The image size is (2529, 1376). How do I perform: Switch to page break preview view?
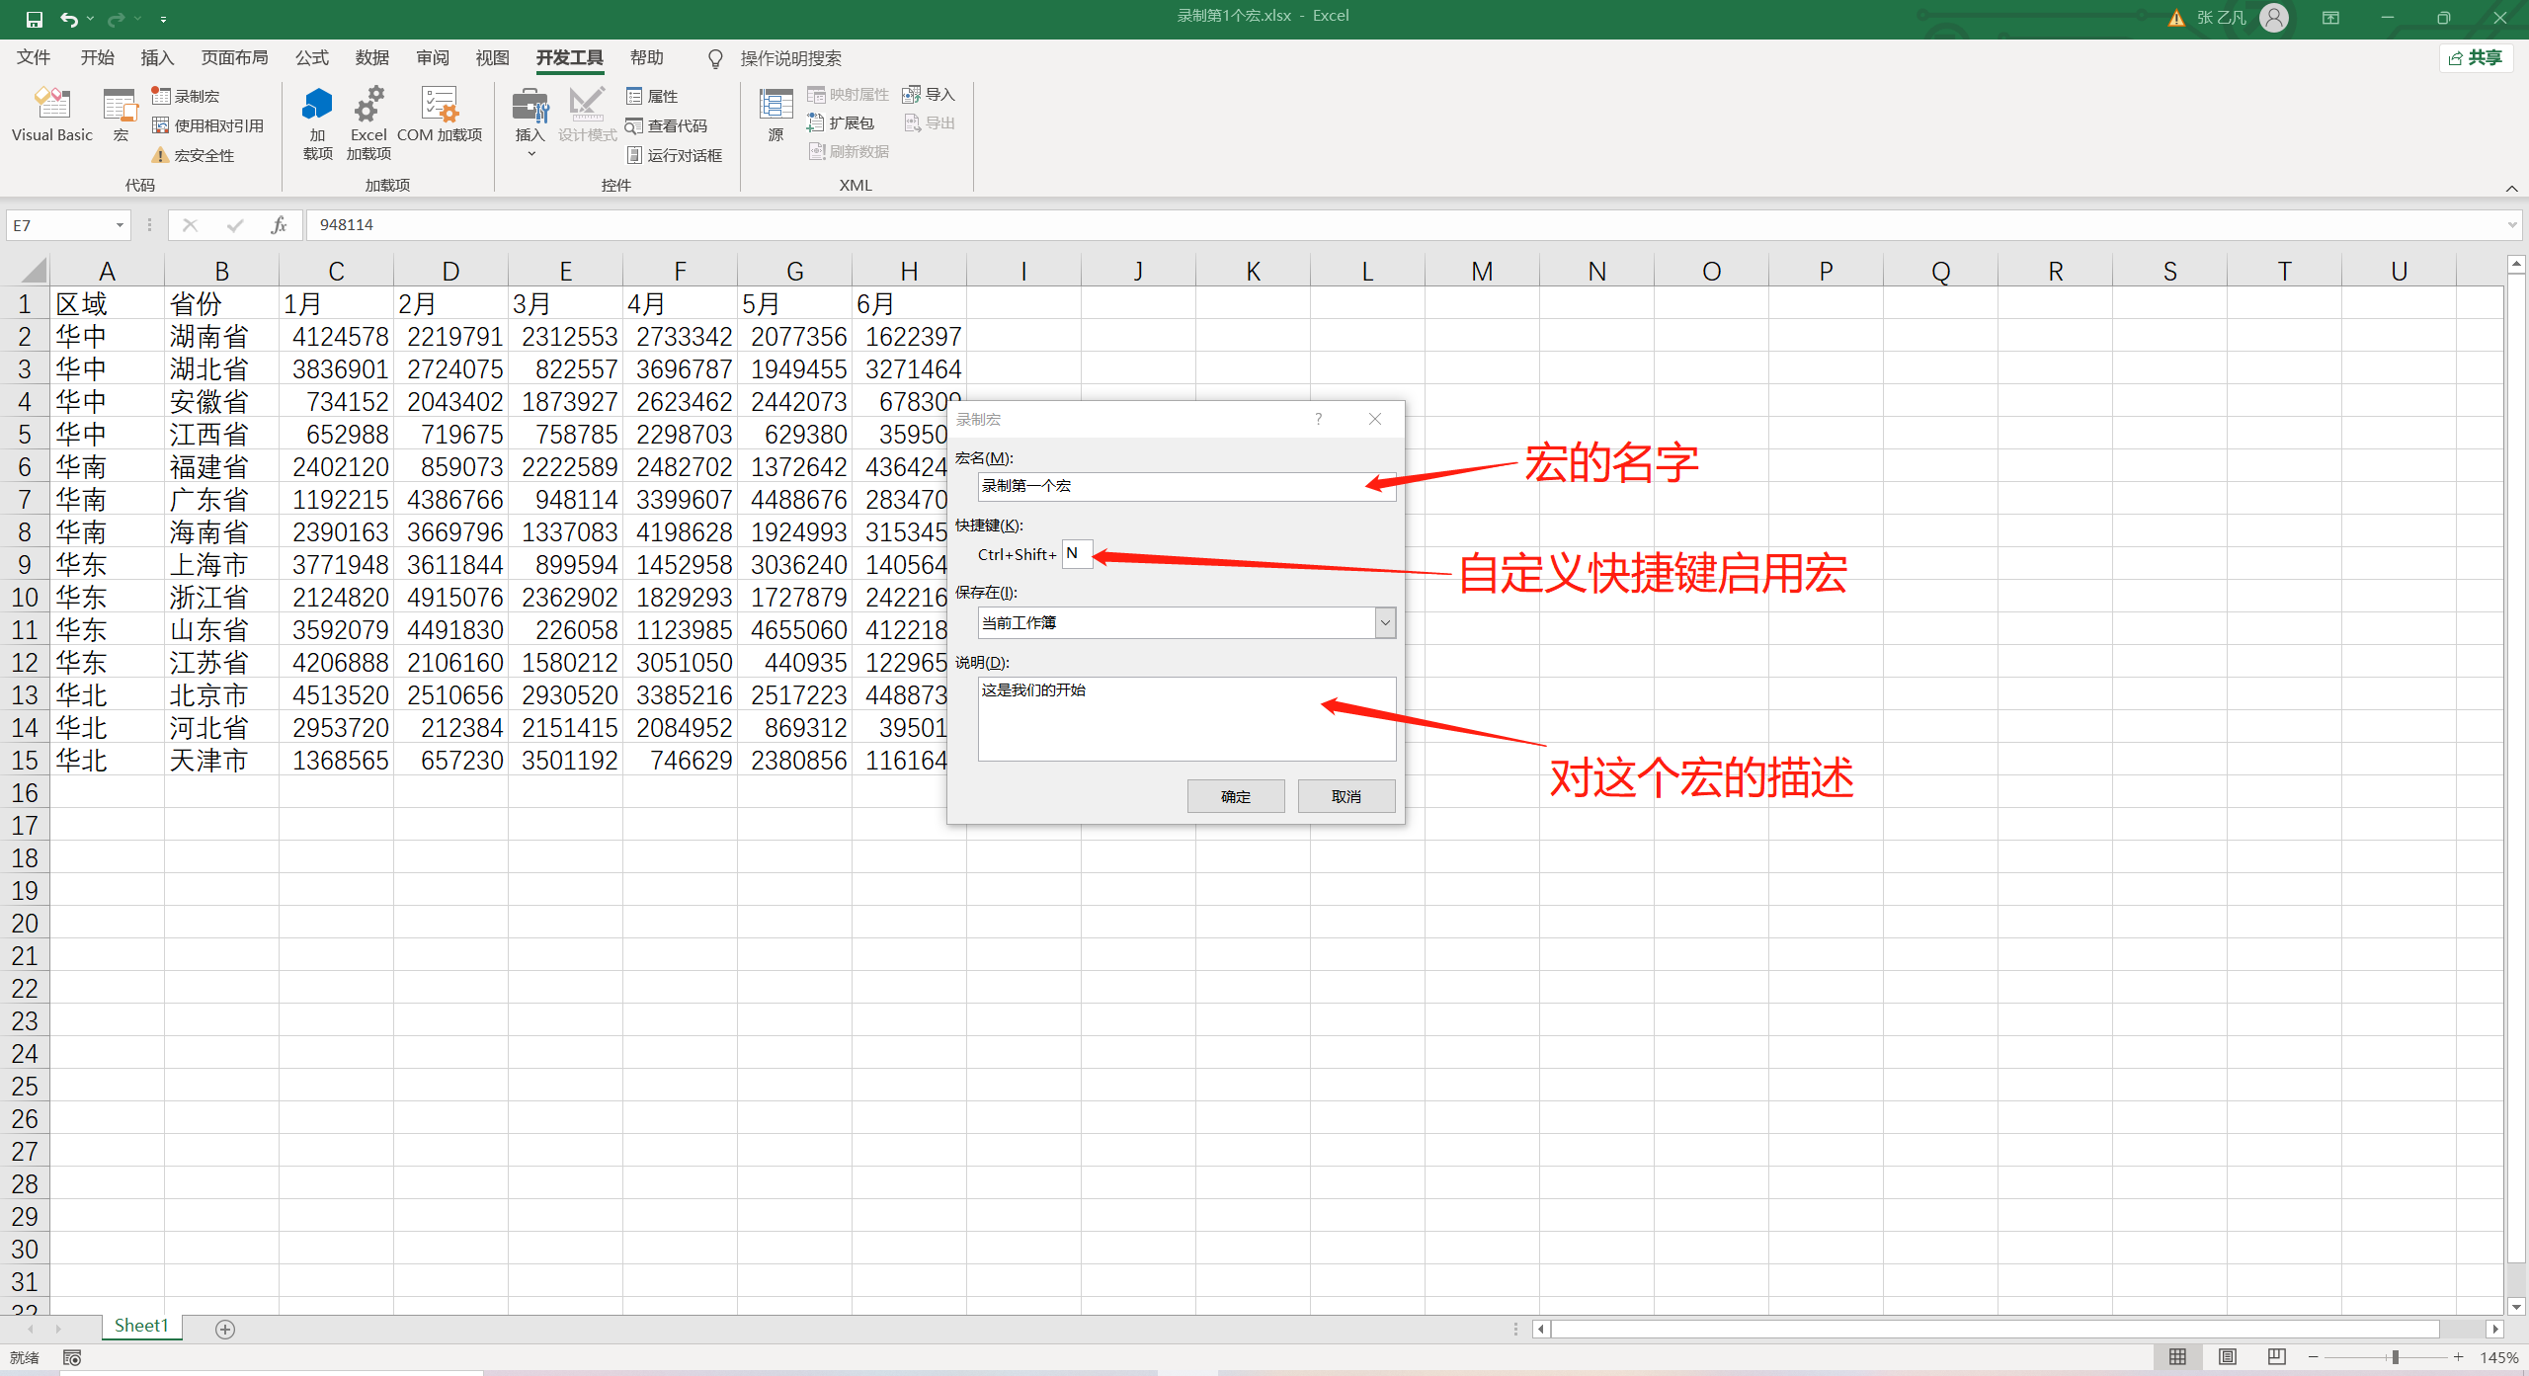2276,1357
